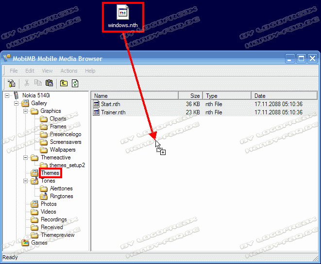Viewport: 321px width, 264px height.
Task: Open the File menu
Action: pyautogui.click(x=14, y=71)
